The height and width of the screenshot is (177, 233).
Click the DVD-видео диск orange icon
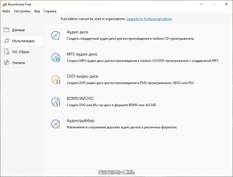click(56, 80)
